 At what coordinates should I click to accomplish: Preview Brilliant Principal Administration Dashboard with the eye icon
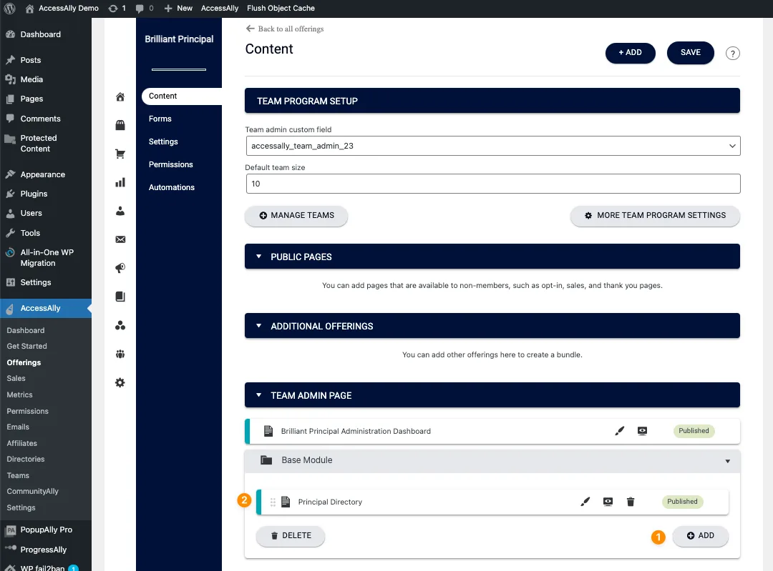(x=642, y=430)
